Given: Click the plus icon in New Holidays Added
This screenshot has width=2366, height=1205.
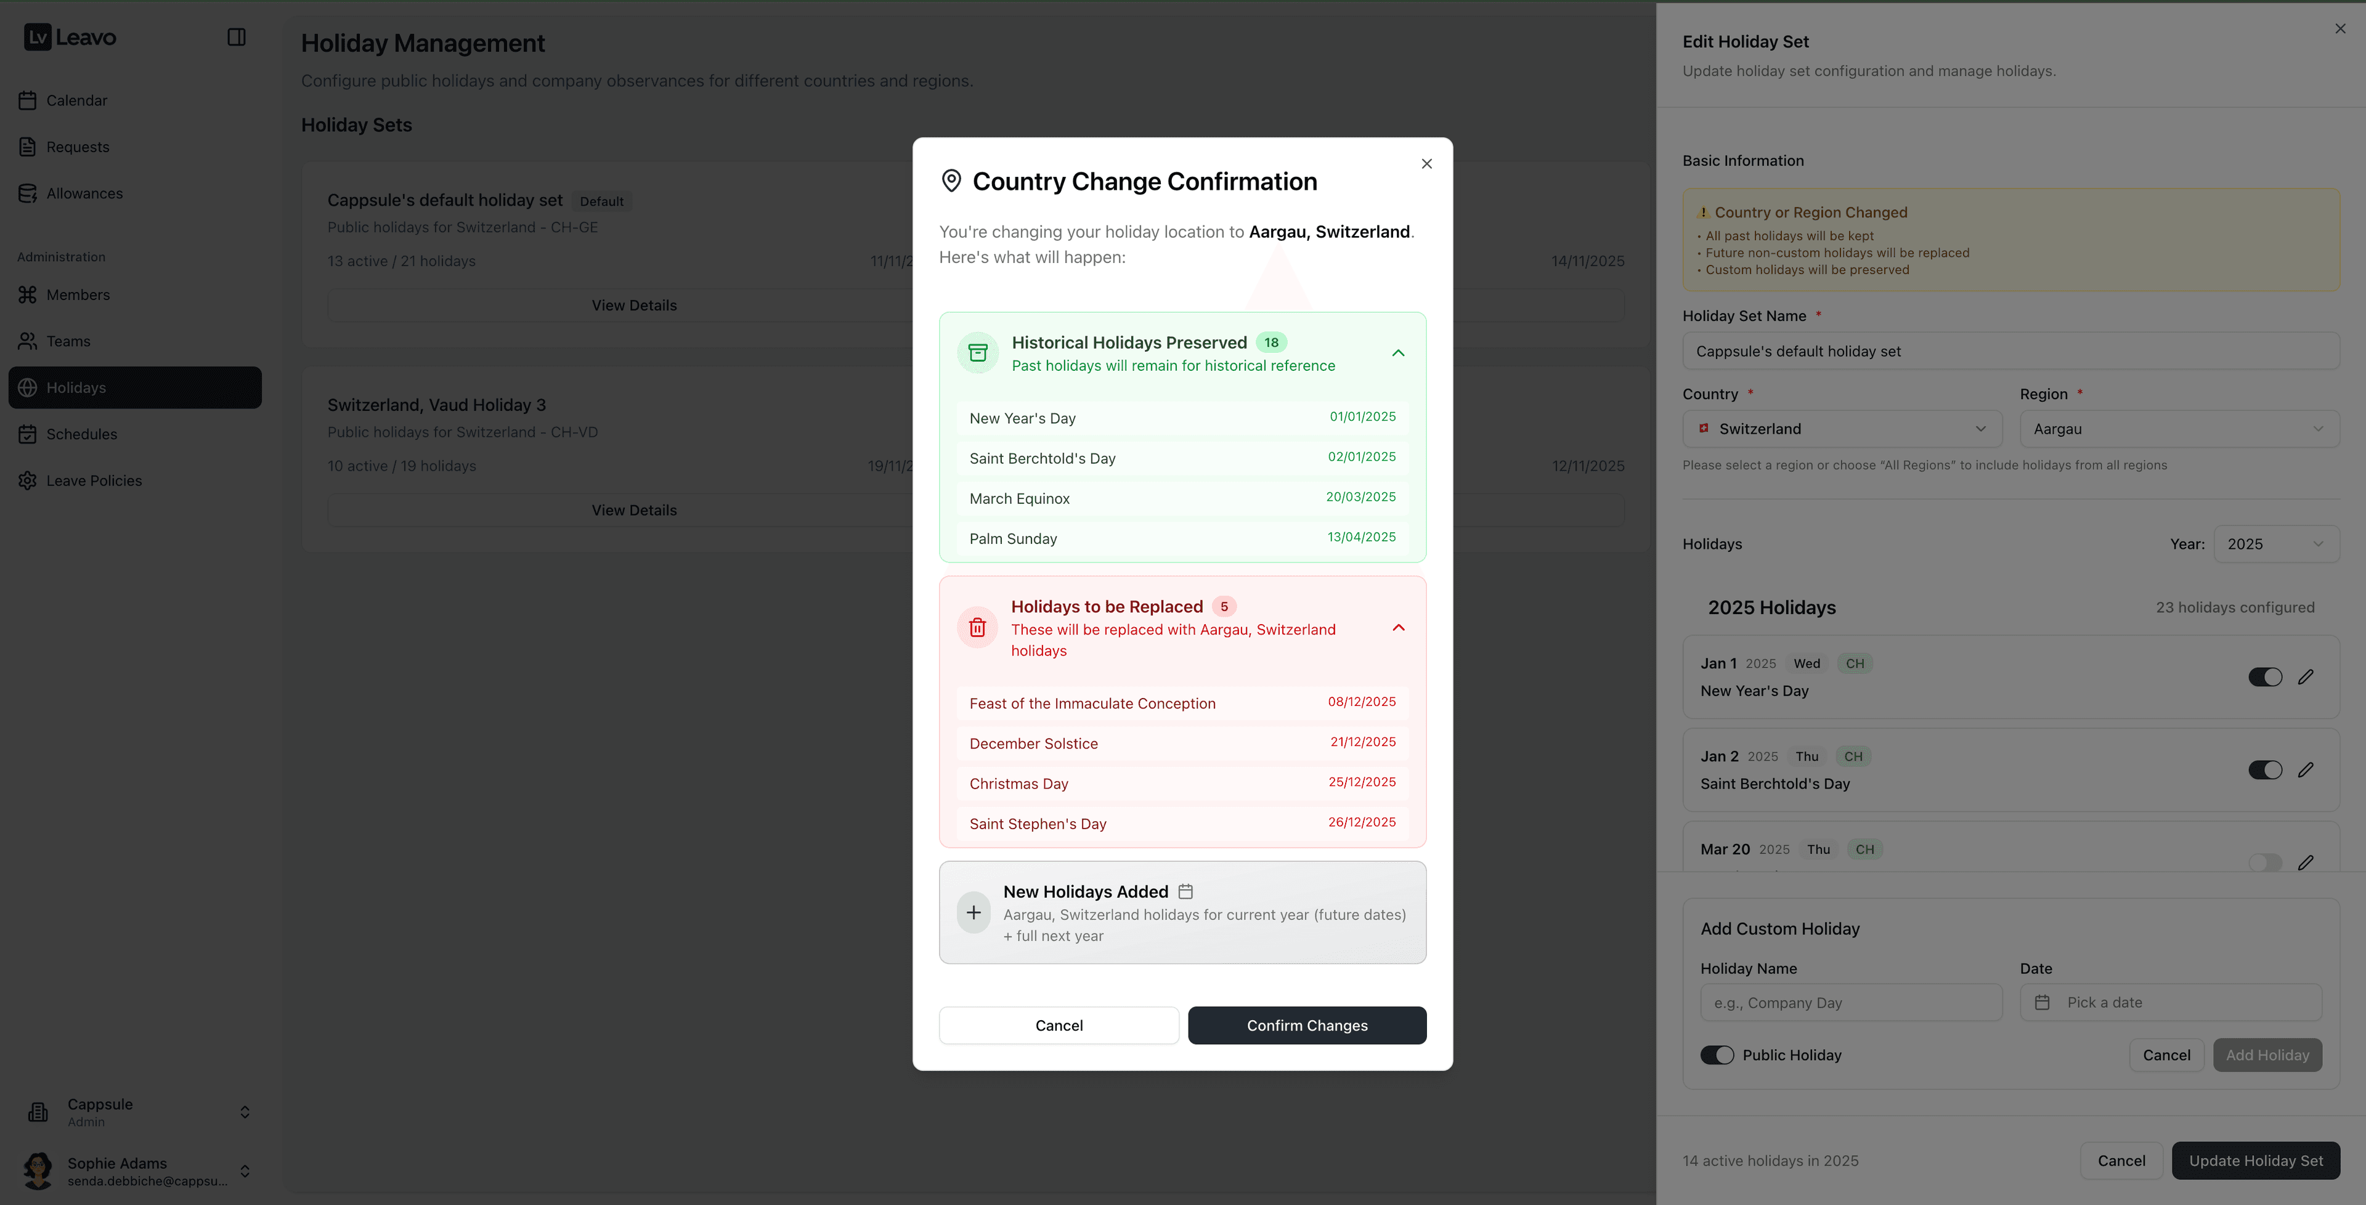Looking at the screenshot, I should point(974,912).
